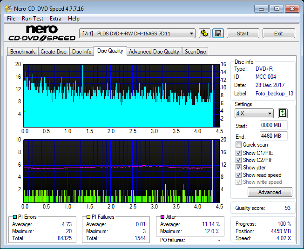Disable Show read speed checkbox
304x249 pixels.
tap(238, 175)
